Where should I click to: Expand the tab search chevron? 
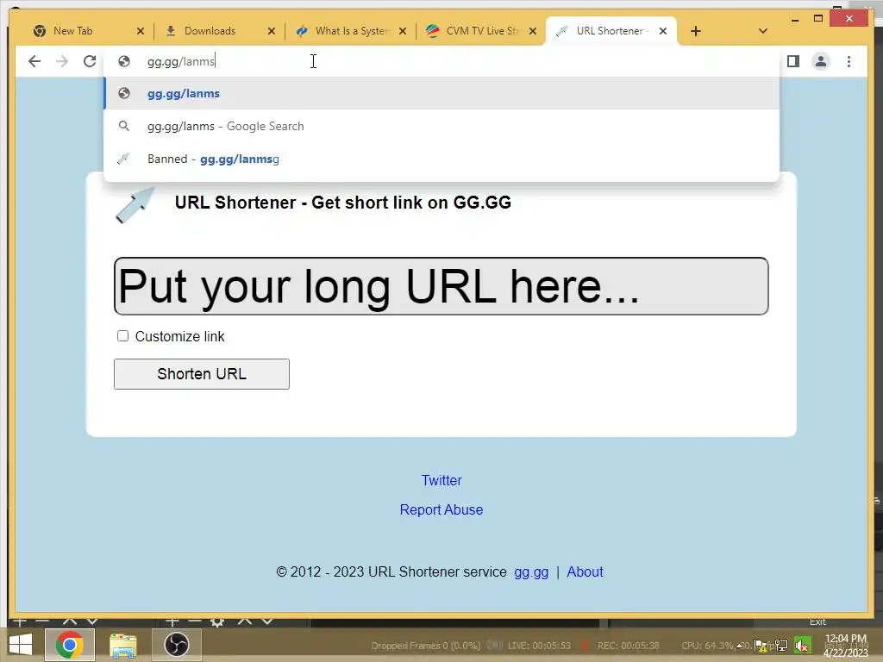763,31
